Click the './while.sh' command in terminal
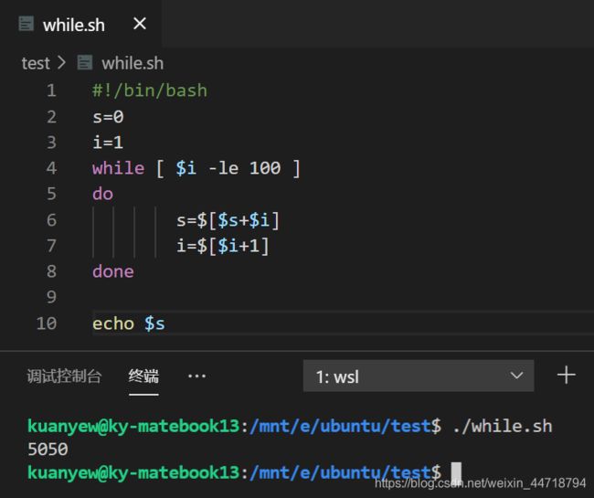 tap(503, 427)
